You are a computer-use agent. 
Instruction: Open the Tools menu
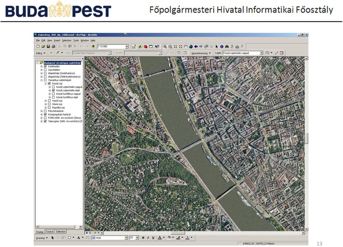[x=76, y=40]
